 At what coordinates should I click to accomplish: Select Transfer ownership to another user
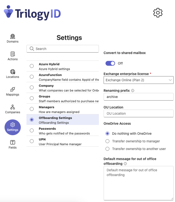(x=136, y=149)
